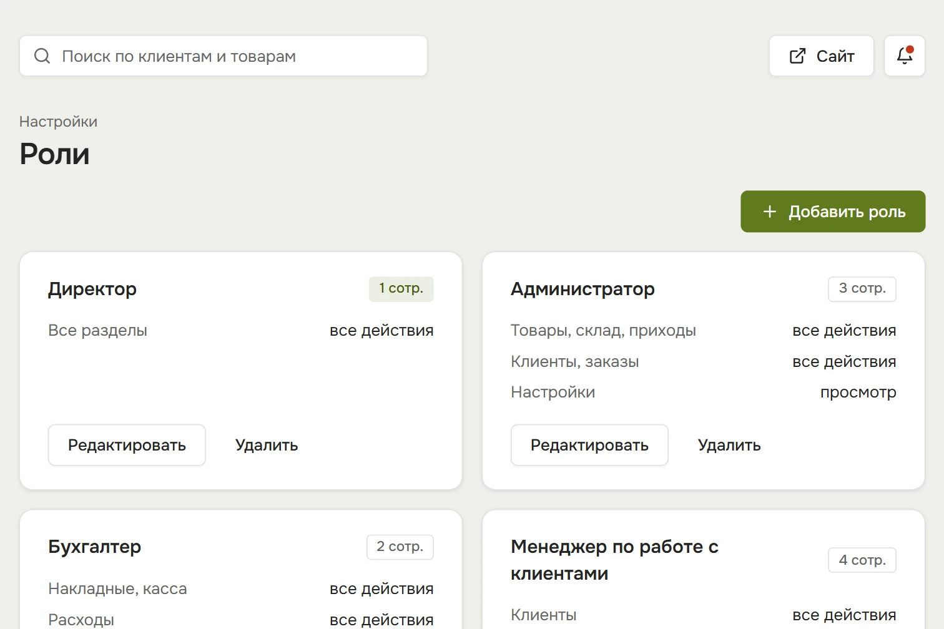This screenshot has height=629, width=944.
Task: Open the notifications bell icon
Action: [x=905, y=56]
